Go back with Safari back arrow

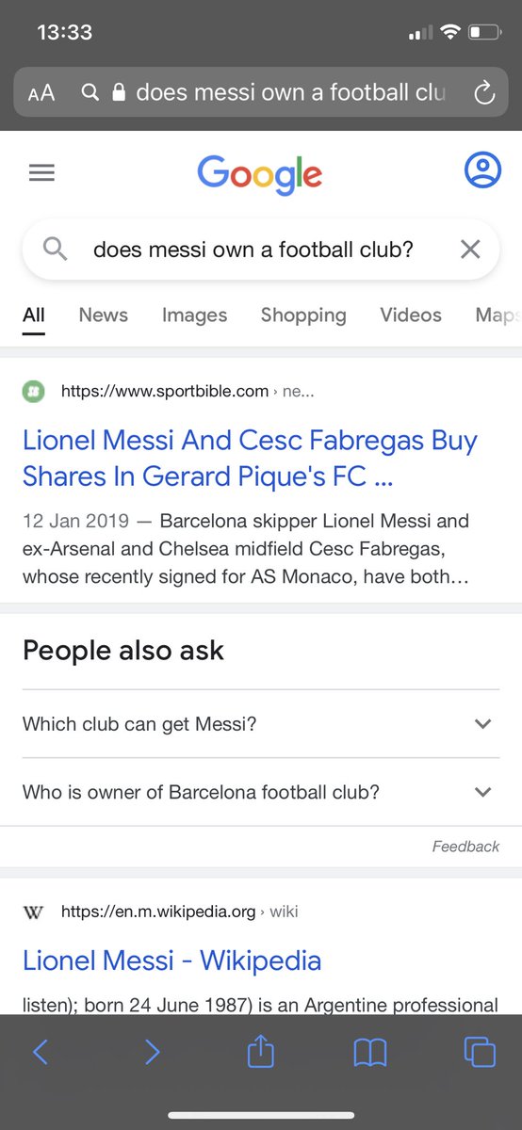40,1052
